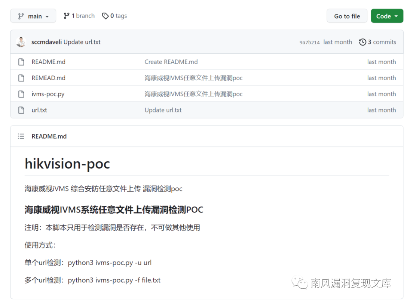The height and width of the screenshot is (301, 404).
Task: Open commit hash 9a7b214
Action: pos(309,43)
